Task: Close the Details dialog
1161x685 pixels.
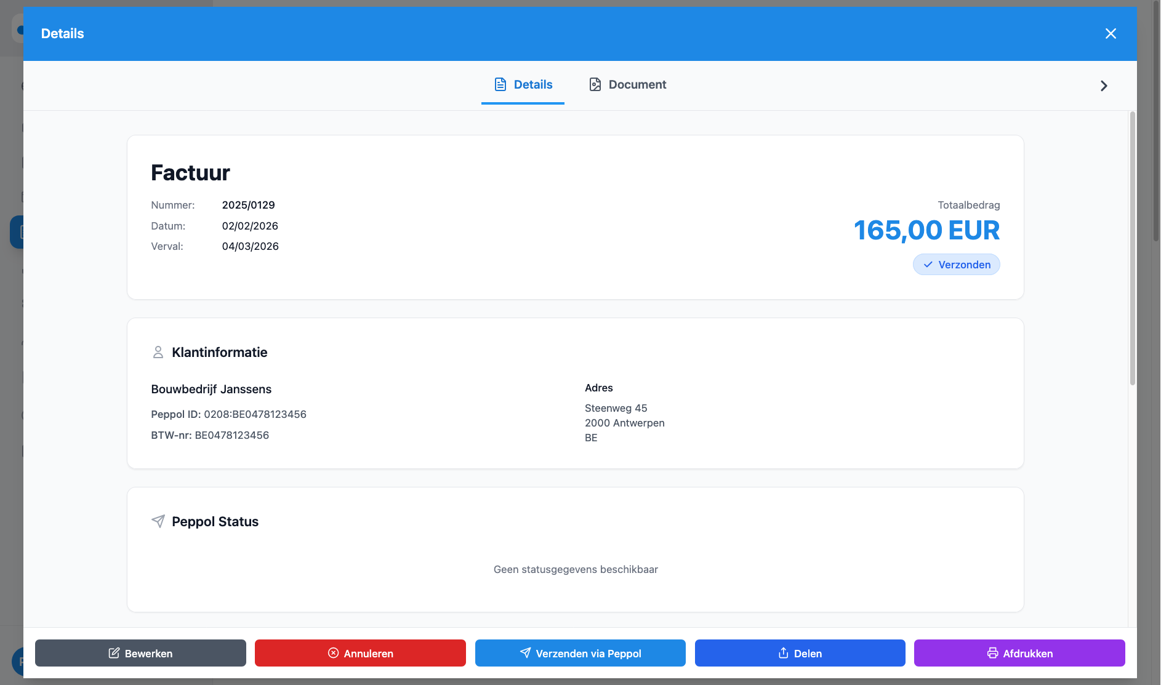Action: [1110, 34]
